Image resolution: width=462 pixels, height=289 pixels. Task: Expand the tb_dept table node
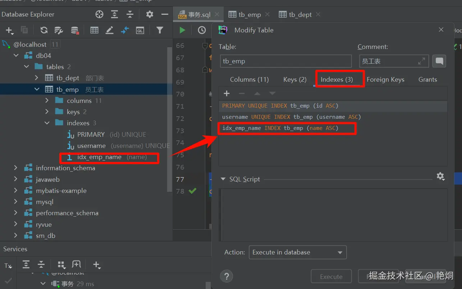37,78
